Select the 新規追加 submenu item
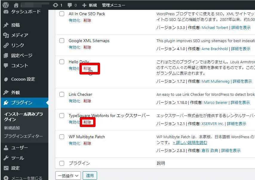The height and width of the screenshot is (180, 255). coord(12,128)
